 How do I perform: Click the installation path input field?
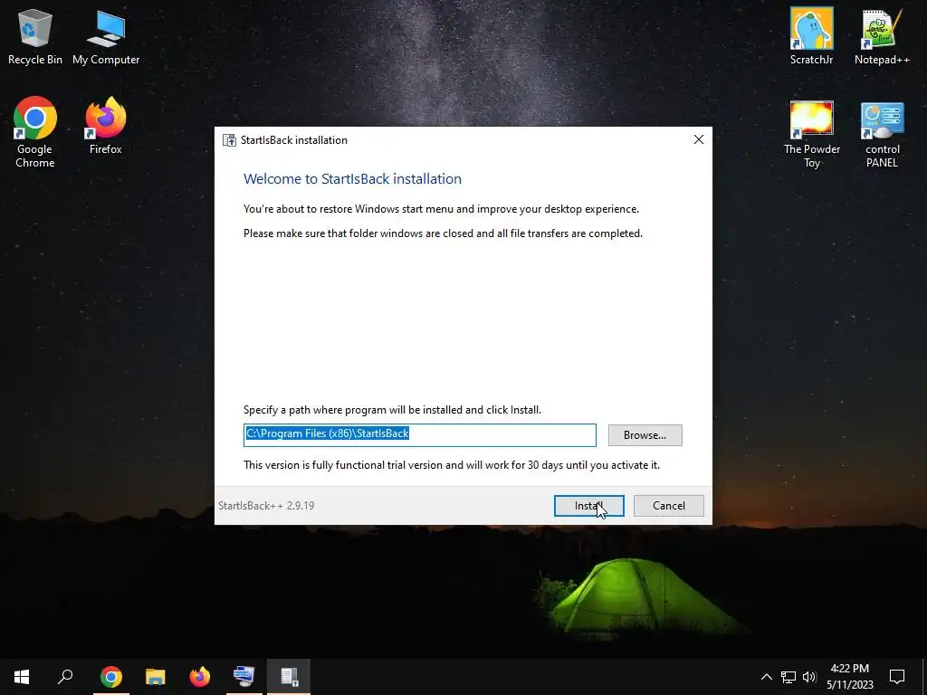(x=420, y=435)
